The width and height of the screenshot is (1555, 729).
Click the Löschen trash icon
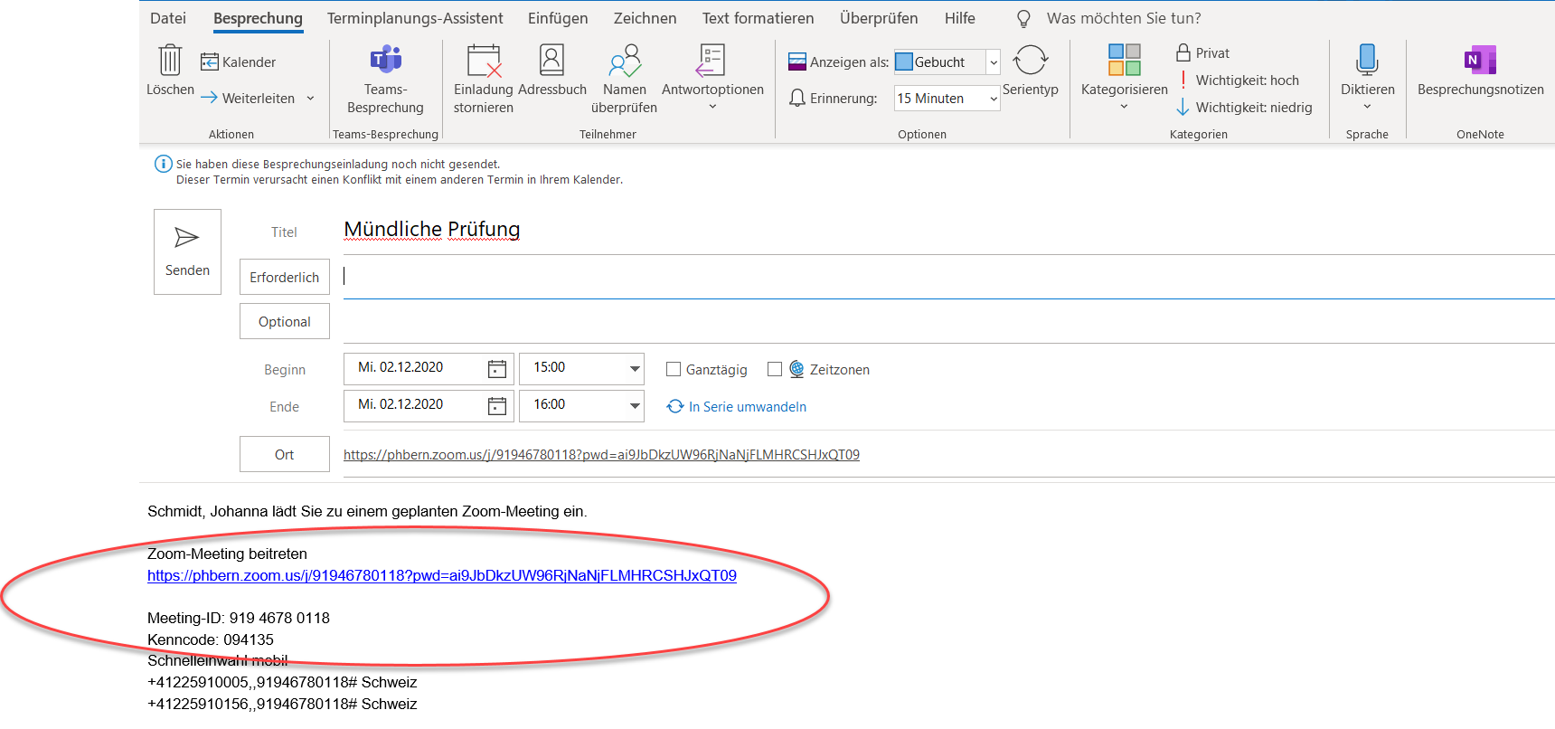170,61
